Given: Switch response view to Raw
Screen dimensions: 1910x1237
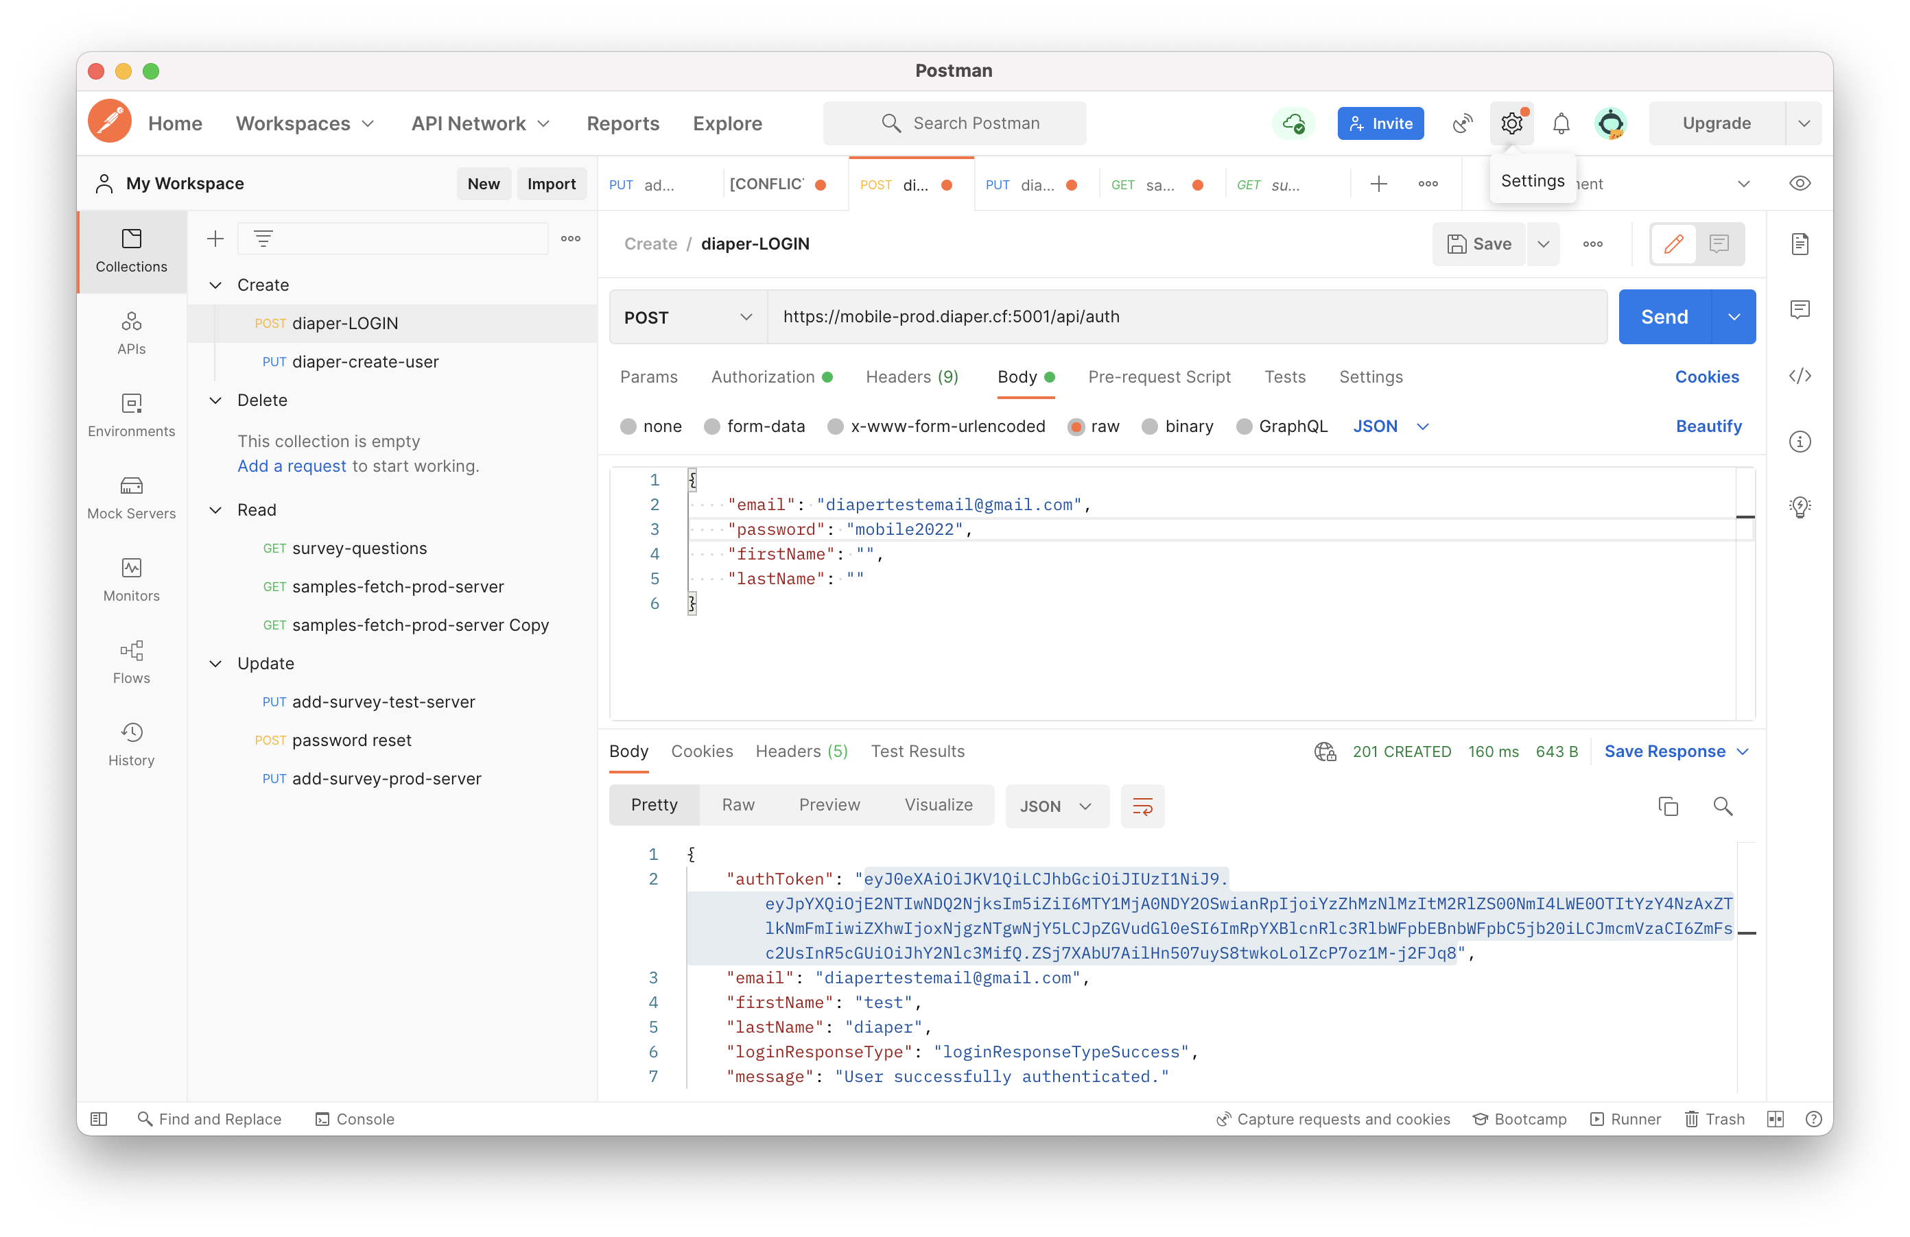Looking at the screenshot, I should tap(738, 806).
